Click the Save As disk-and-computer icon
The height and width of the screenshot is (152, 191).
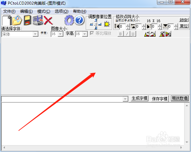coord(38,20)
